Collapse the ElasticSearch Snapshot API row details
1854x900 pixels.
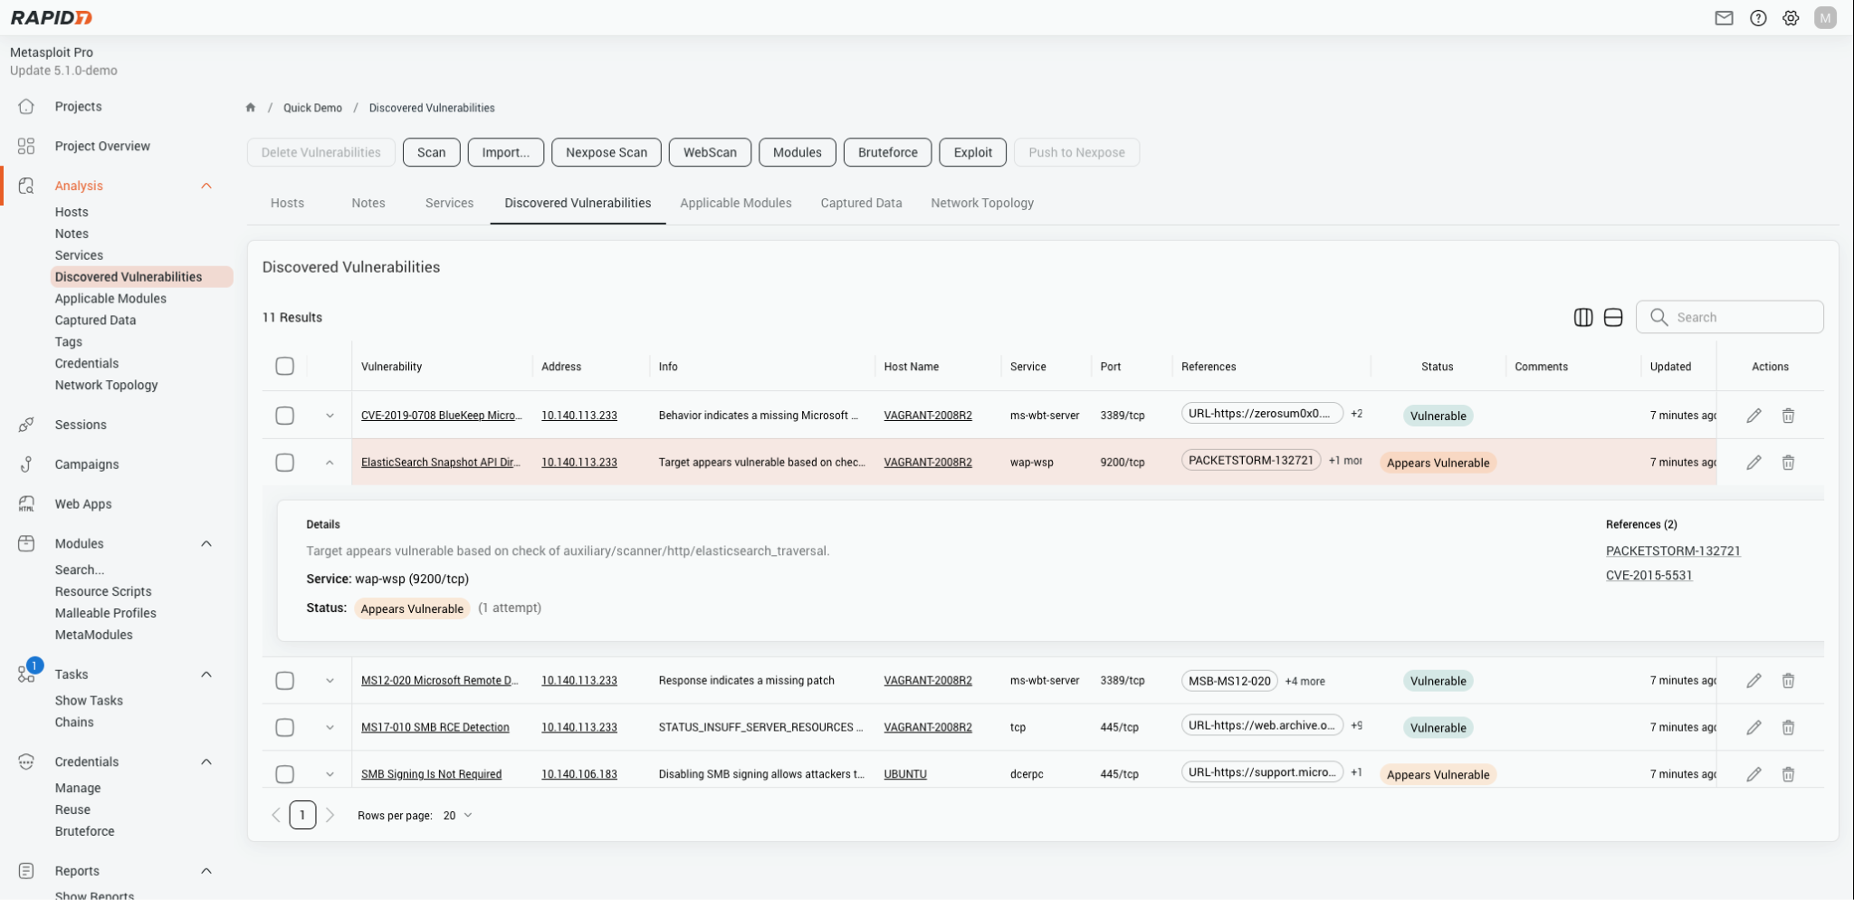330,463
